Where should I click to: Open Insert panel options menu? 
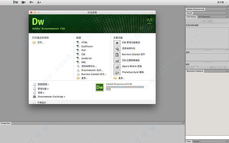[227, 13]
